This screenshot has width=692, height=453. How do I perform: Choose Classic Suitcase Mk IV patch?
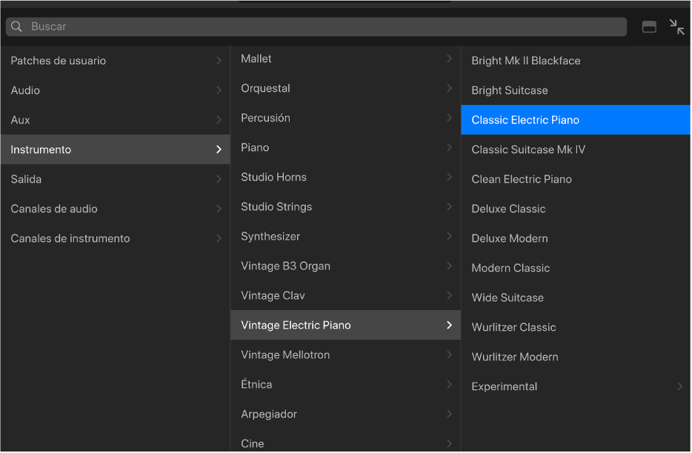[x=576, y=150]
